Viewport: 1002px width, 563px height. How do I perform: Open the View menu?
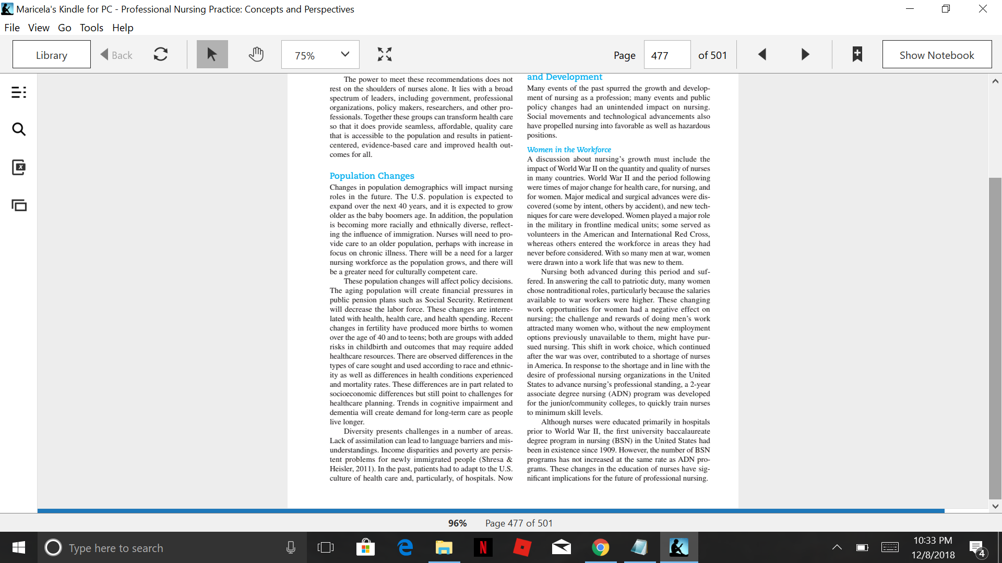click(x=39, y=28)
